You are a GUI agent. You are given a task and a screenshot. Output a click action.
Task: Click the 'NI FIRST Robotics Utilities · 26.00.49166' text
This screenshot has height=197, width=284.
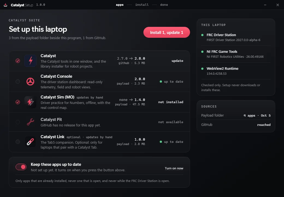click(x=235, y=57)
